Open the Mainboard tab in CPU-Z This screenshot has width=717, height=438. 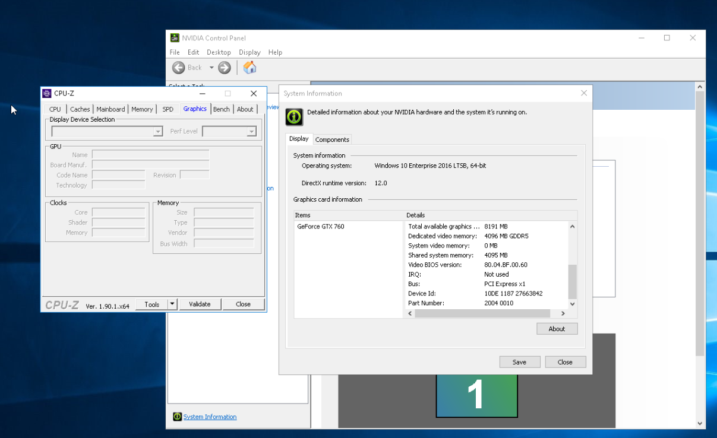click(x=110, y=109)
